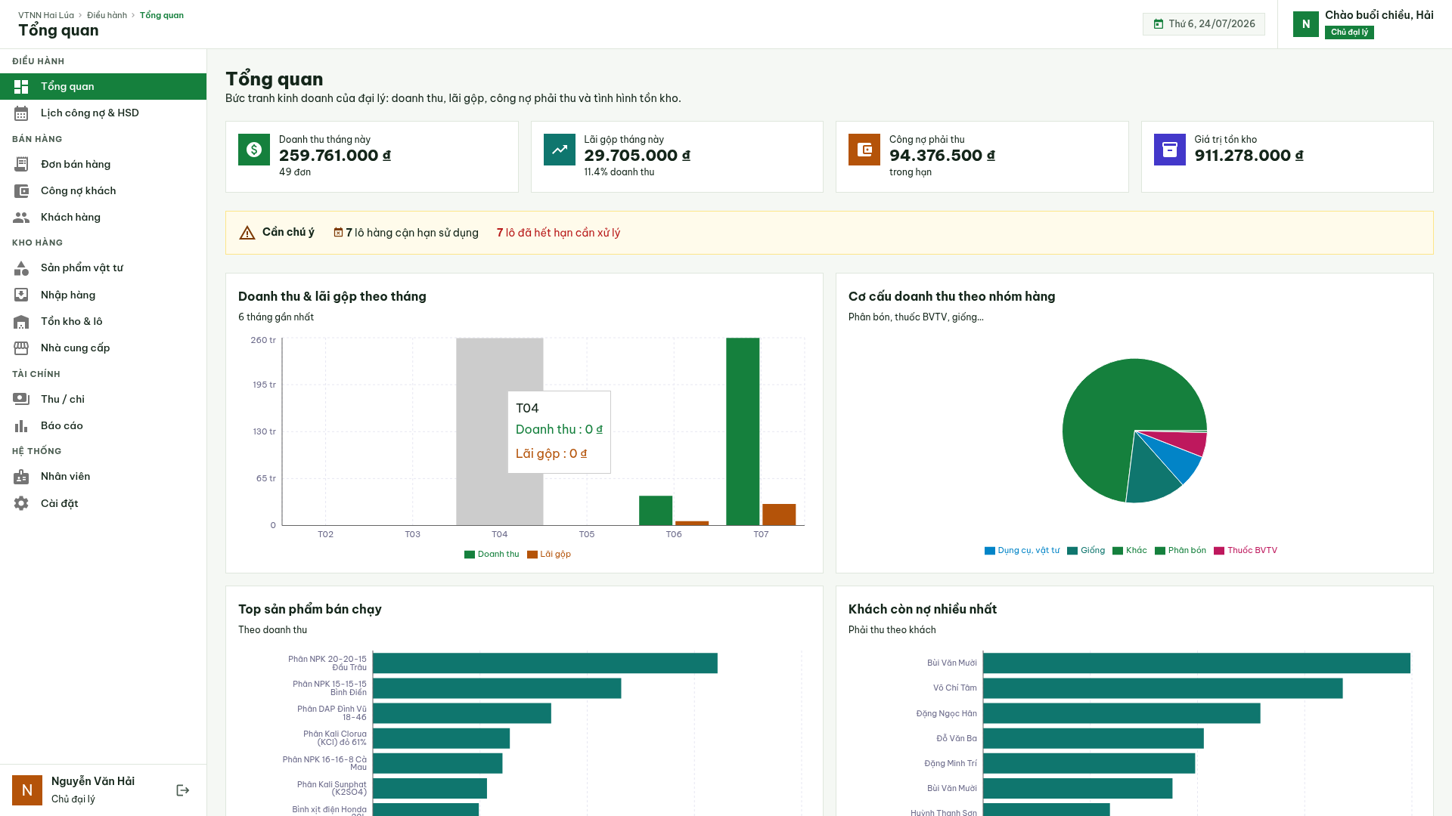
Task: Click the Điều hành breadcrumb
Action: [107, 15]
